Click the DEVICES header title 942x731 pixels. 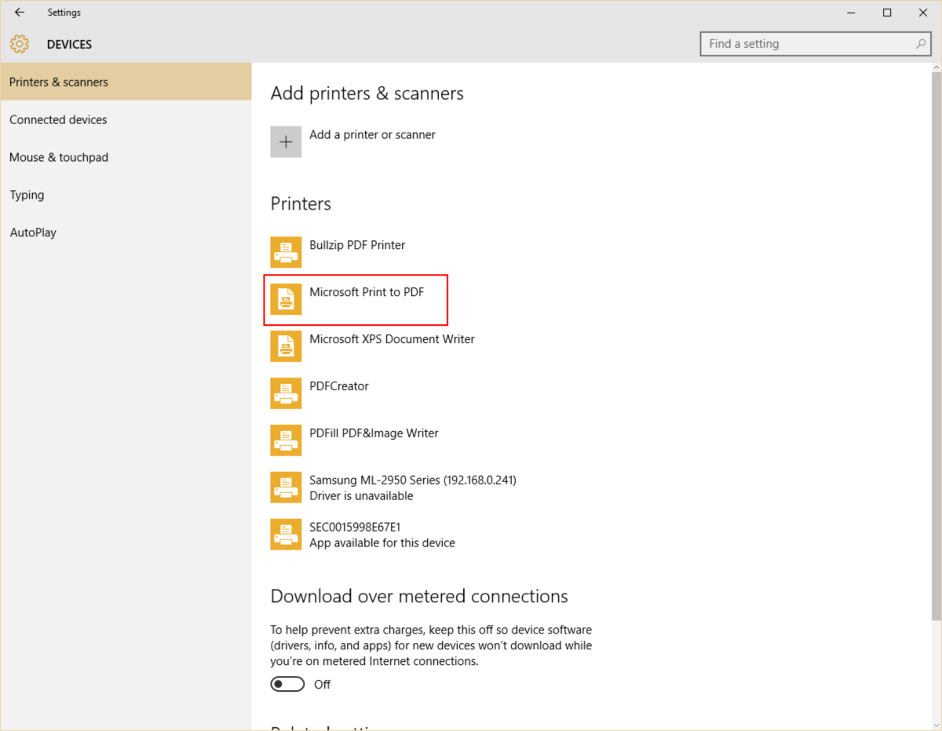69,45
